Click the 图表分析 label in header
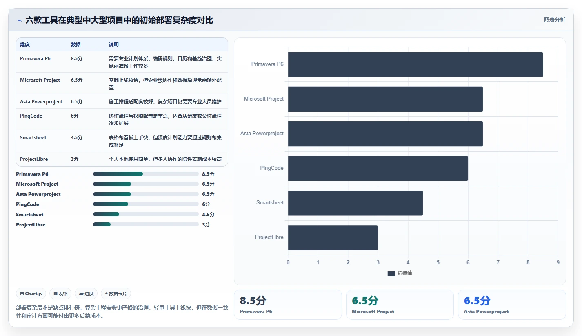 pyautogui.click(x=554, y=20)
